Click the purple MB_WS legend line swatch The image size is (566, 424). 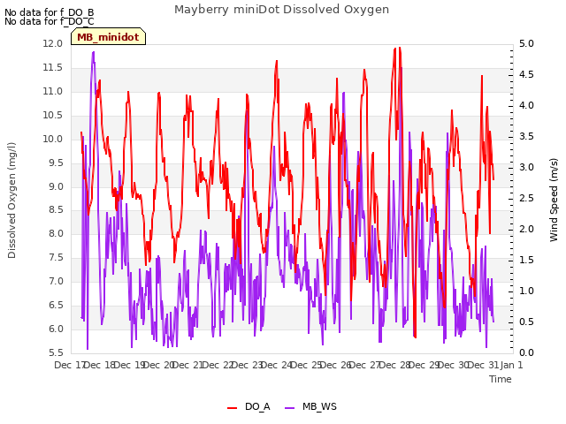click(x=290, y=408)
